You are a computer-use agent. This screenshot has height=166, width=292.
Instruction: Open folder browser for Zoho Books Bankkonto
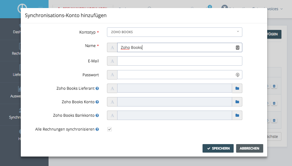[x=237, y=115]
